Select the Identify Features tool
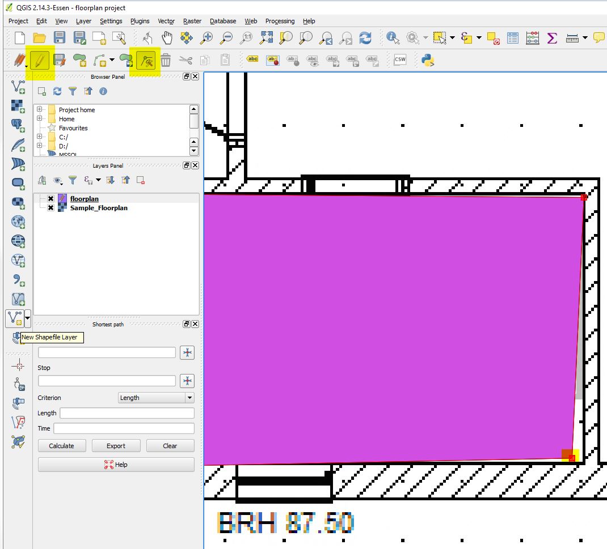This screenshot has height=549, width=607. 393,37
